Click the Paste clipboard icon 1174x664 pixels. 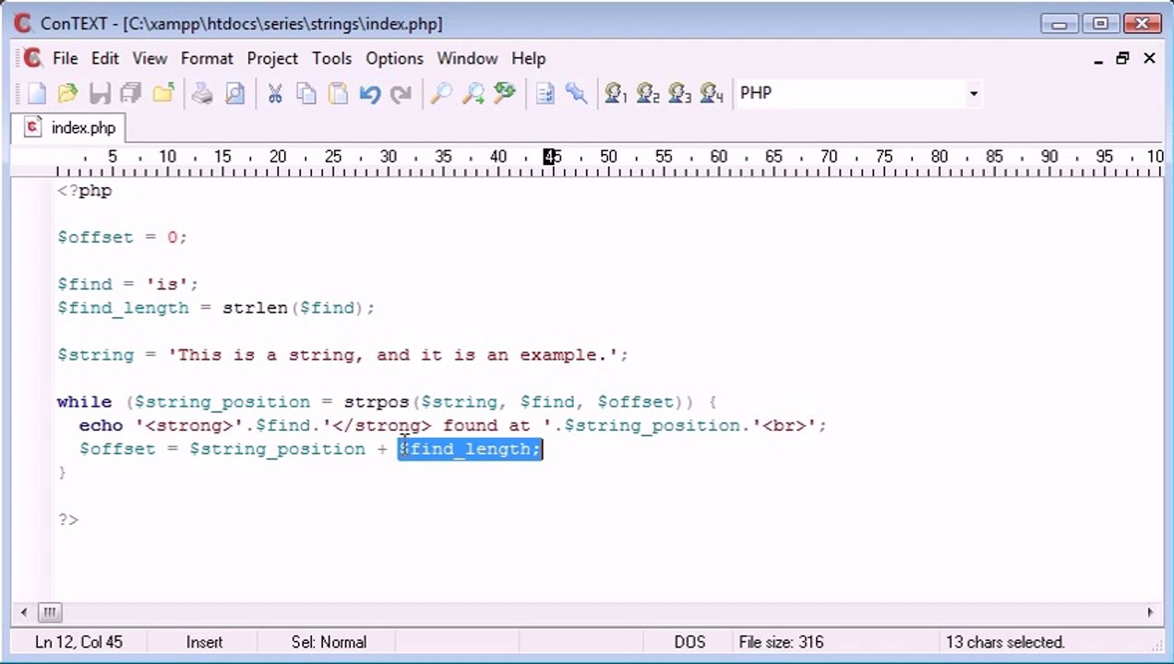337,93
